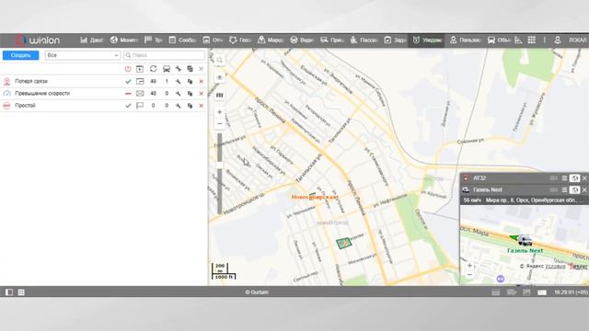Open the Dashboard tab icon
The height and width of the screenshot is (331, 589).
[84, 40]
